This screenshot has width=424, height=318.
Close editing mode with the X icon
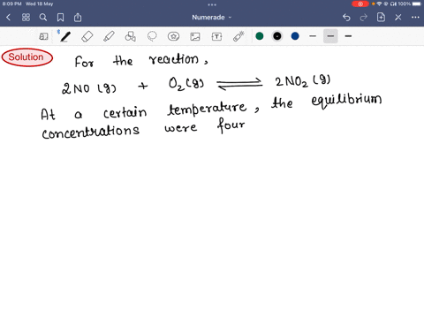pyautogui.click(x=398, y=18)
